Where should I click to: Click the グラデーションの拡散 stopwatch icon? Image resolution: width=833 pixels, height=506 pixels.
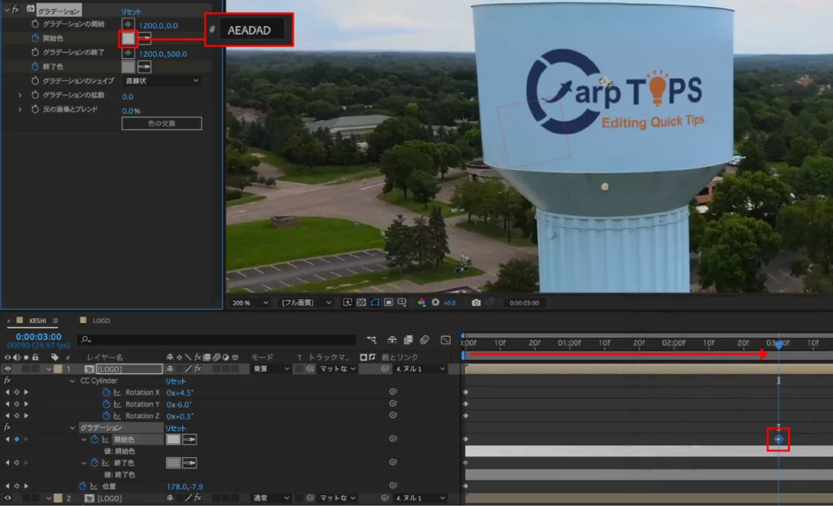pos(35,94)
